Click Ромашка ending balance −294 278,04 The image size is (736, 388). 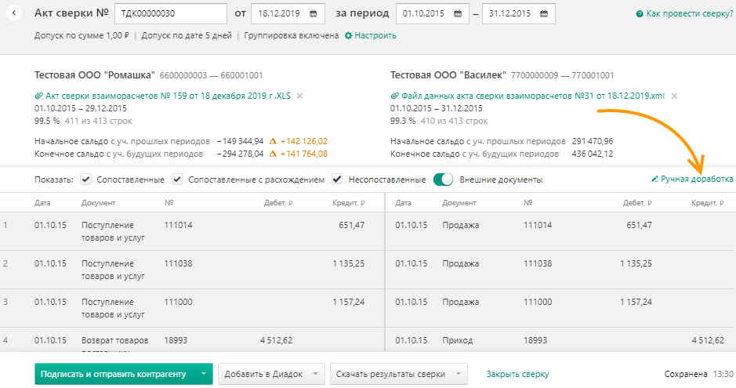(241, 154)
